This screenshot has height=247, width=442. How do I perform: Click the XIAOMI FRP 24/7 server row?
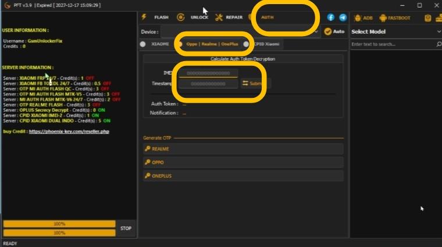(x=48, y=78)
